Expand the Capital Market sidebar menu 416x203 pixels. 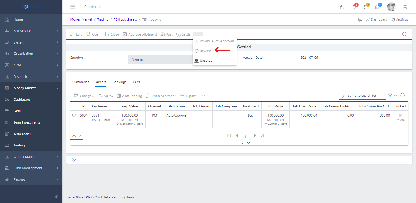(31, 157)
